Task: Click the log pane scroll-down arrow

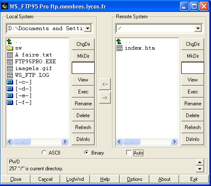Action: point(200,169)
